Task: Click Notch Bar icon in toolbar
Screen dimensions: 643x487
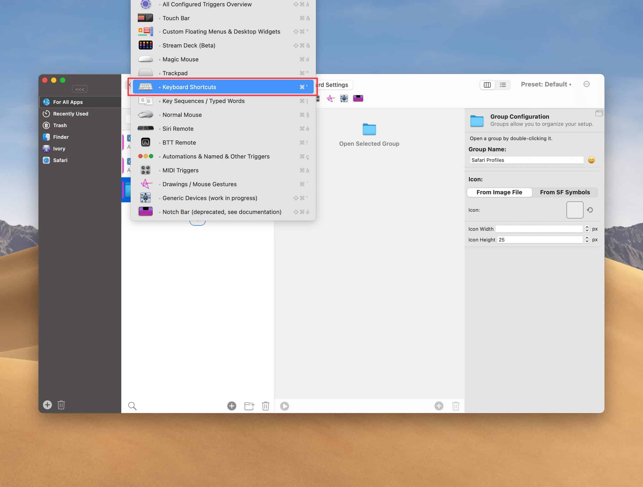Action: (358, 99)
